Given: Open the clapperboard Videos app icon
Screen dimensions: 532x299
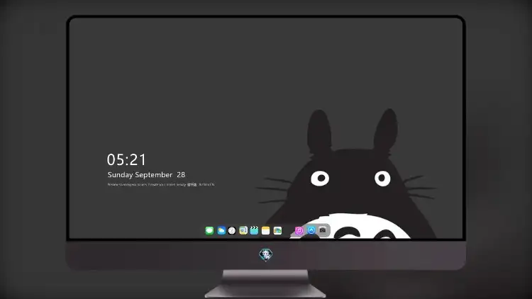Looking at the screenshot, I should [254, 230].
